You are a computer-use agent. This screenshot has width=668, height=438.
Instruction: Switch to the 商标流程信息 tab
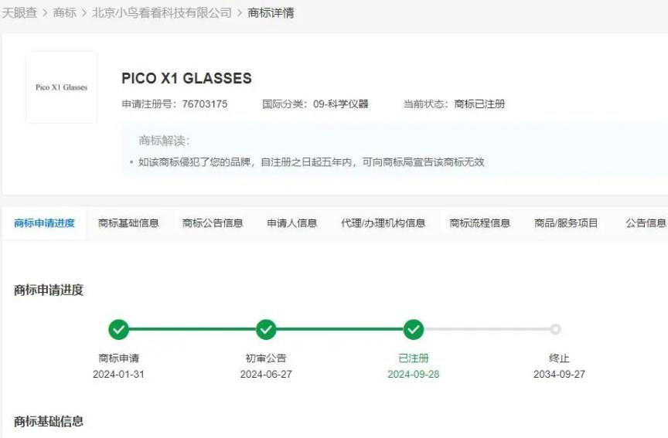coord(479,223)
